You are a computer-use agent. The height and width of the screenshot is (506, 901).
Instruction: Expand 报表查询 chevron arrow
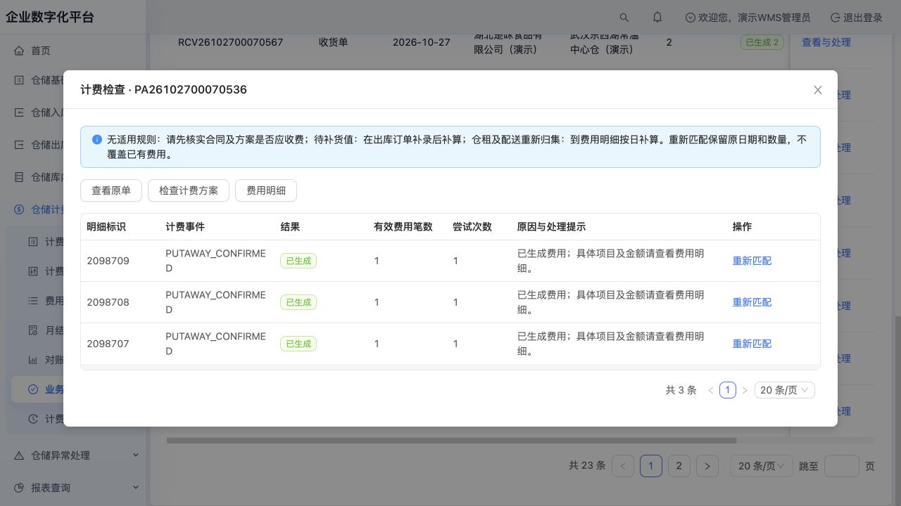136,488
